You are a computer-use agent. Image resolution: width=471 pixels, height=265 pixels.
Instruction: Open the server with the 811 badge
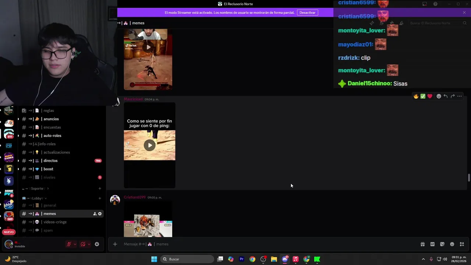click(x=9, y=134)
